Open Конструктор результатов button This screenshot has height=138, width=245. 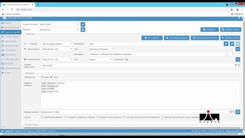(205, 38)
